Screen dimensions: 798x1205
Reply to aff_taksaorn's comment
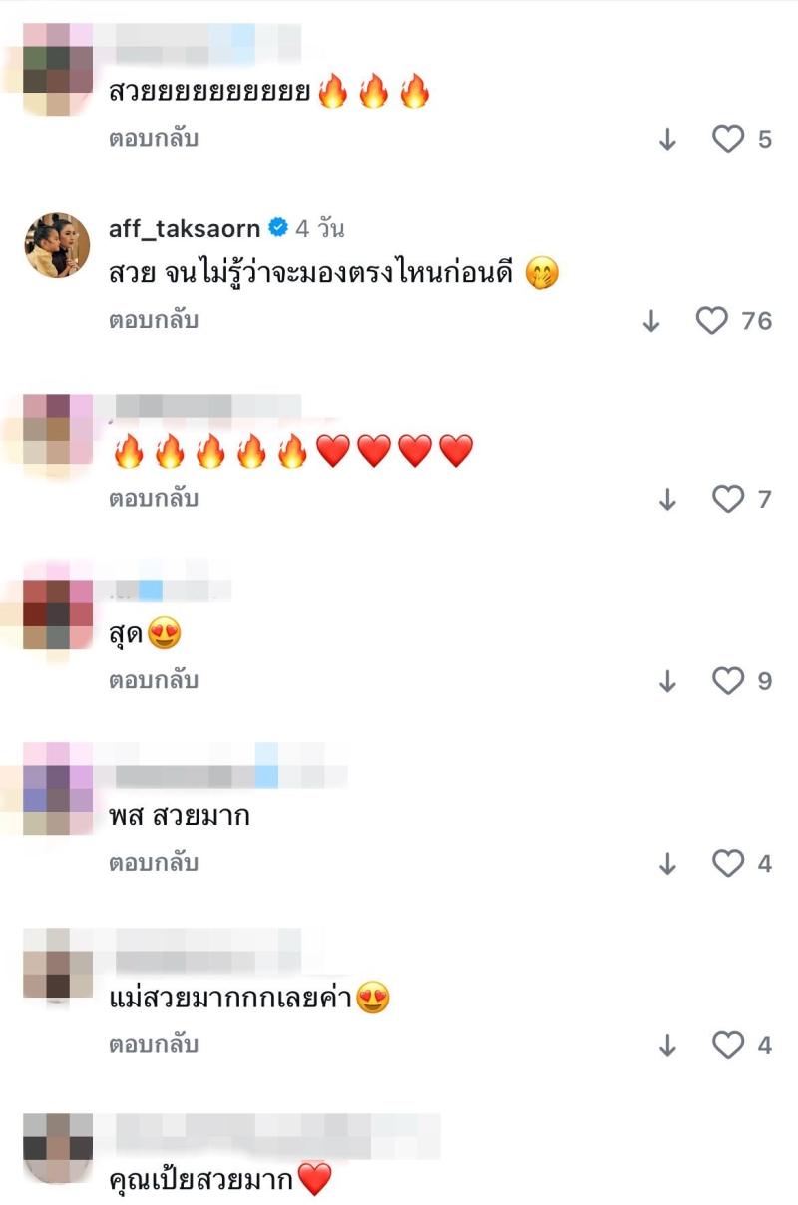pos(154,320)
